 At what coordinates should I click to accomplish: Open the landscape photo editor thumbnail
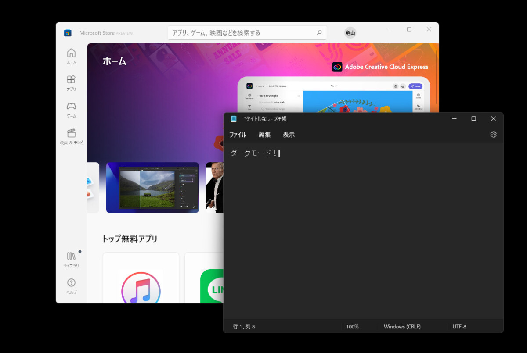152,188
